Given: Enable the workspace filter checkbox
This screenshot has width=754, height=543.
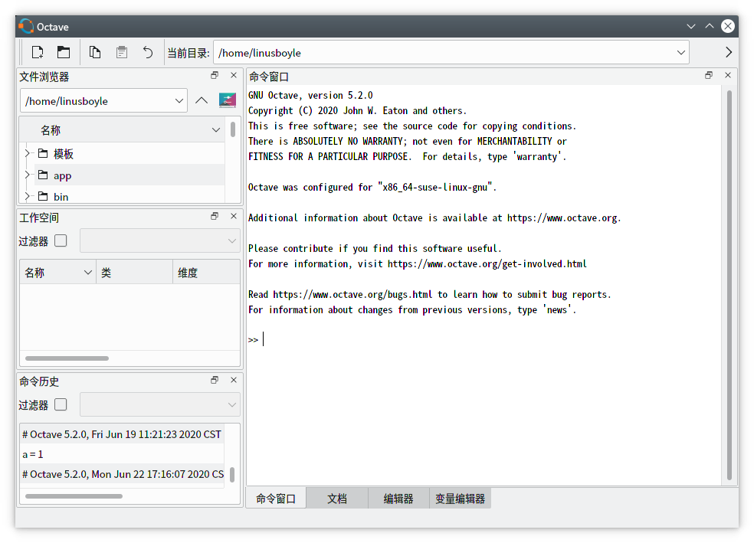Looking at the screenshot, I should pyautogui.click(x=61, y=240).
